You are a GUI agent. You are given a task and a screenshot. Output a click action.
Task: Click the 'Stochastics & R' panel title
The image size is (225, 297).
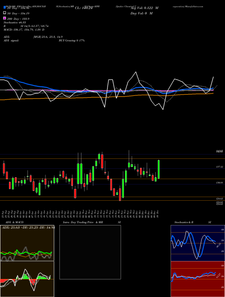(x=184, y=222)
